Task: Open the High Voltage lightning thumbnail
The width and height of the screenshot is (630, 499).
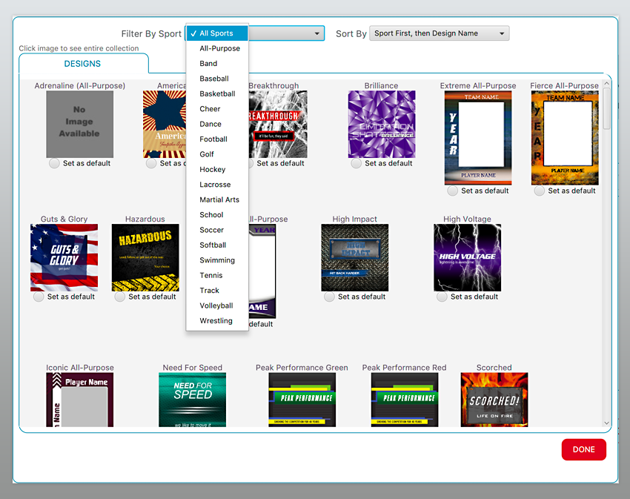Action: pyautogui.click(x=467, y=258)
